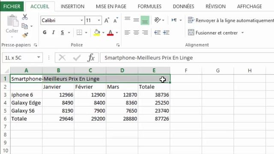The image size is (274, 154).
Task: Switch to RÉVISION tab
Action: tap(216, 6)
